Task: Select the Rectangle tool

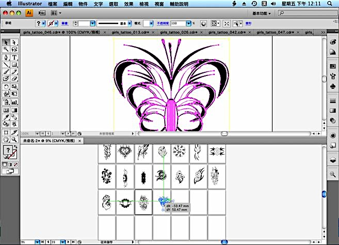Action: 14,65
